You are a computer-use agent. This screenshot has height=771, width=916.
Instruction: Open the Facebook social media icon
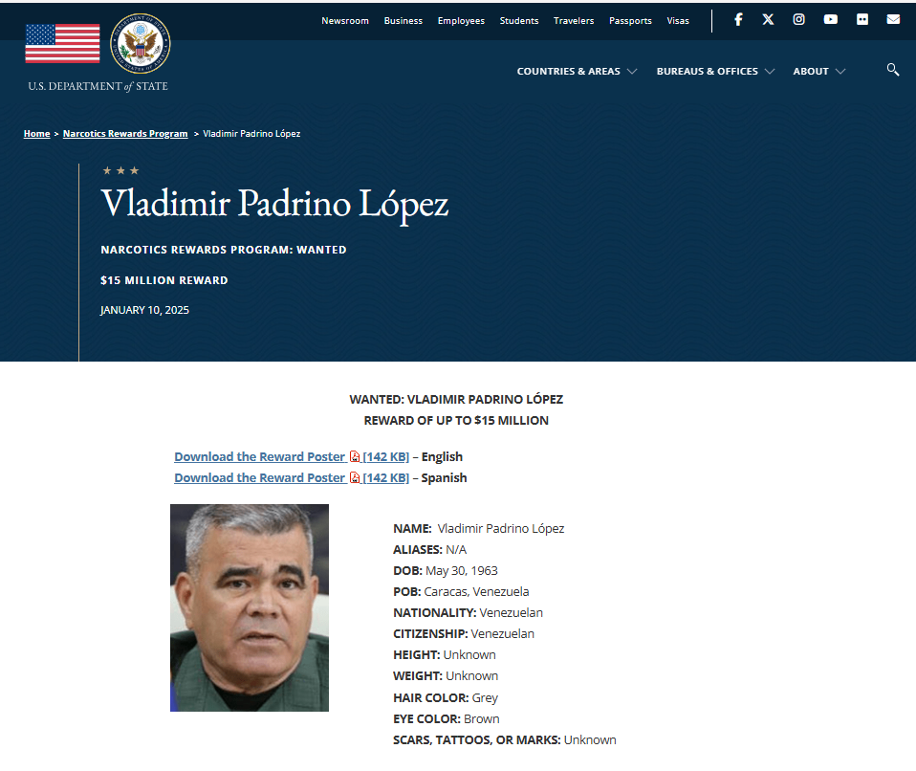738,20
